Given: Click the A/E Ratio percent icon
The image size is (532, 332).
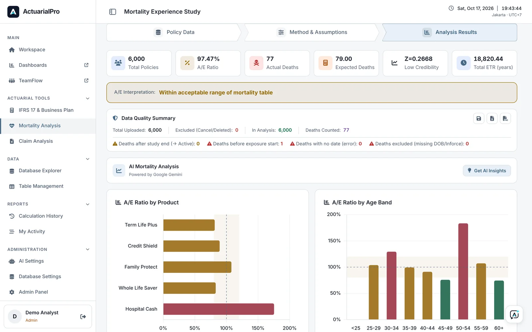Looking at the screenshot, I should tap(187, 63).
